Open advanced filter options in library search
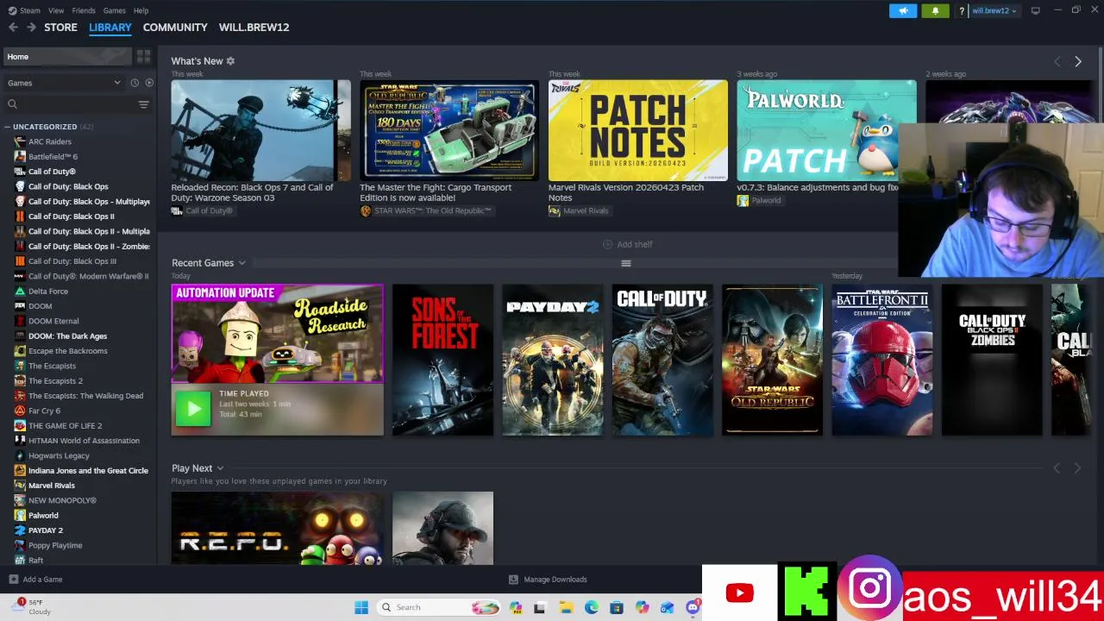The image size is (1104, 621). click(x=144, y=104)
